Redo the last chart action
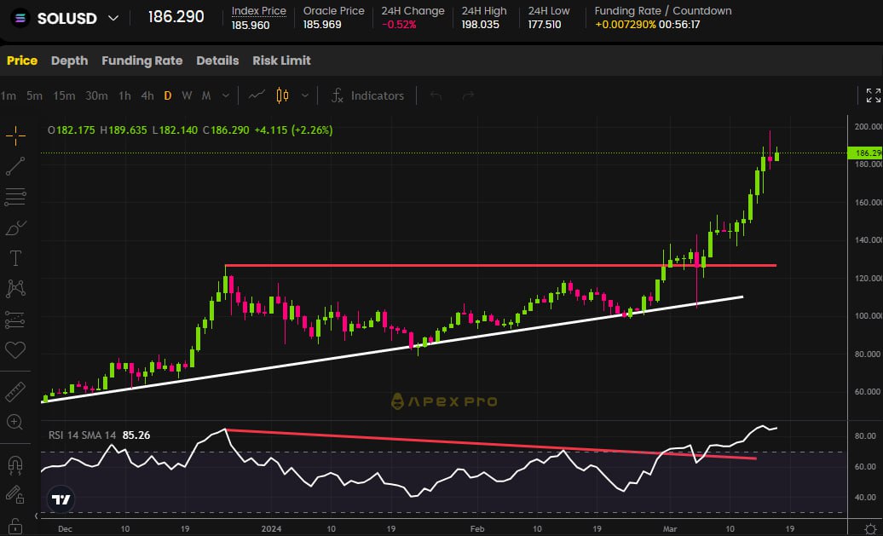The image size is (883, 536). 468,95
